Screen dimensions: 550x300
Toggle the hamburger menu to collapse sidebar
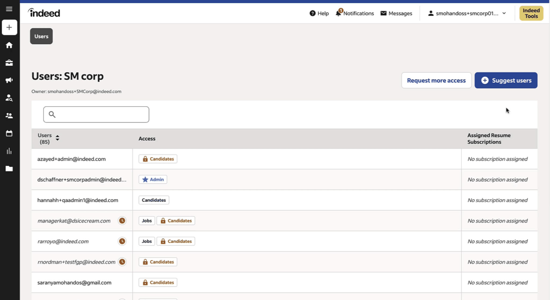9,9
